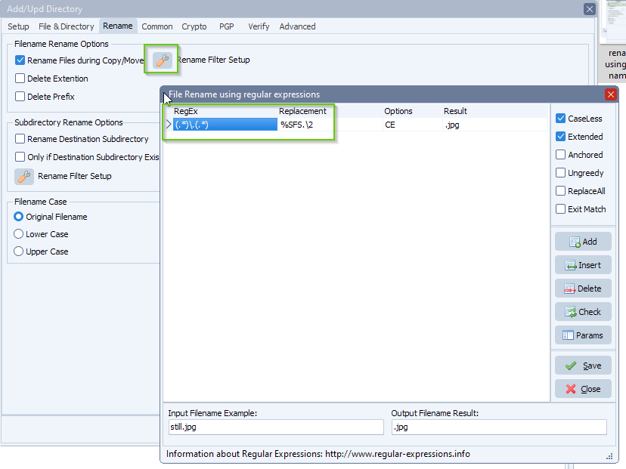Open the Rename Filter Setup wrench icon

point(161,60)
